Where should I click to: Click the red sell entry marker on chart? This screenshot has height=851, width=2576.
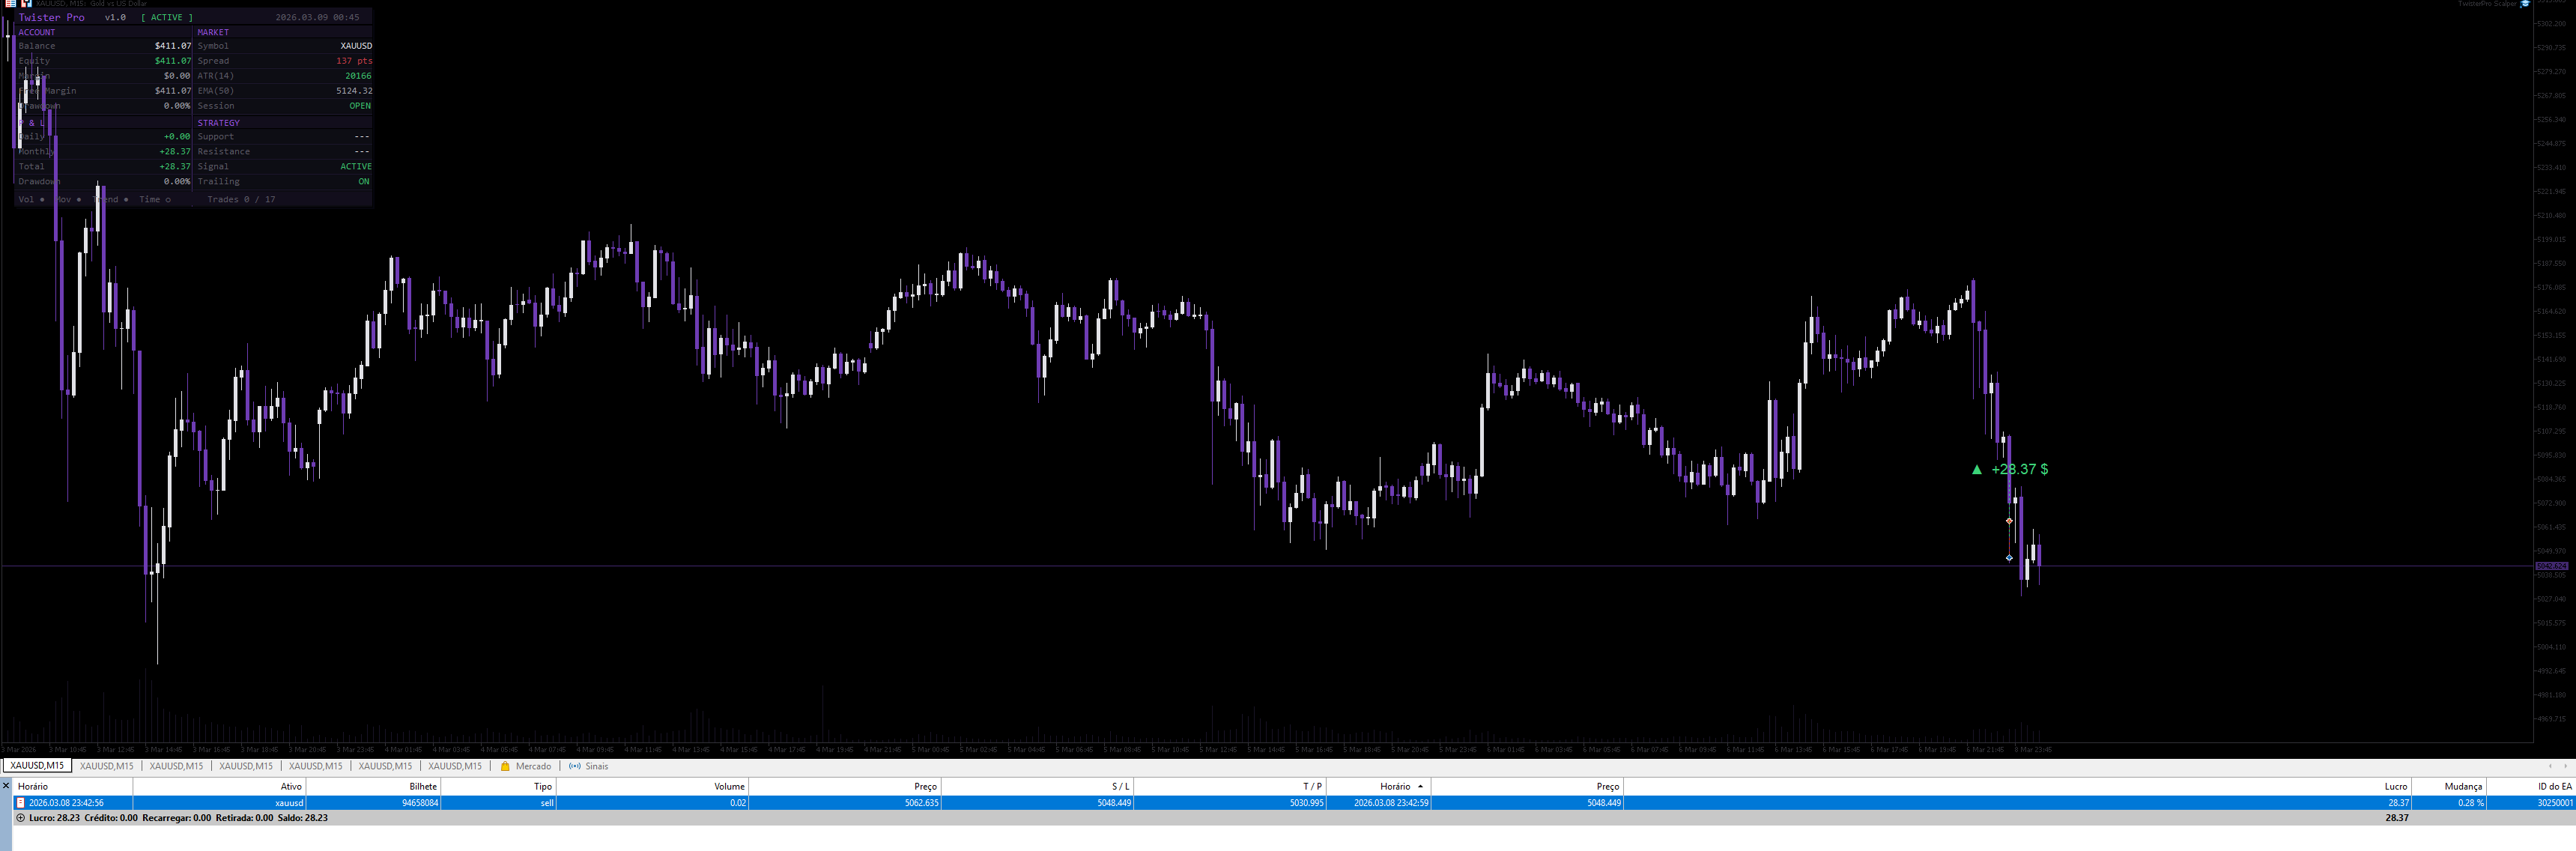pos(2009,521)
